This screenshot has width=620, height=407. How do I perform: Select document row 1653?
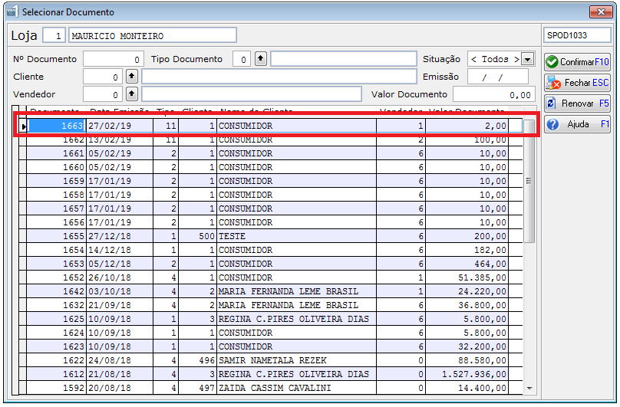point(271,264)
